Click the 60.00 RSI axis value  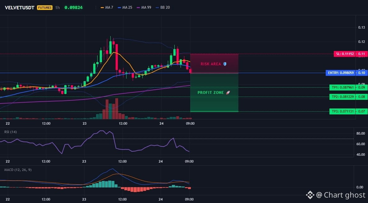361,144
